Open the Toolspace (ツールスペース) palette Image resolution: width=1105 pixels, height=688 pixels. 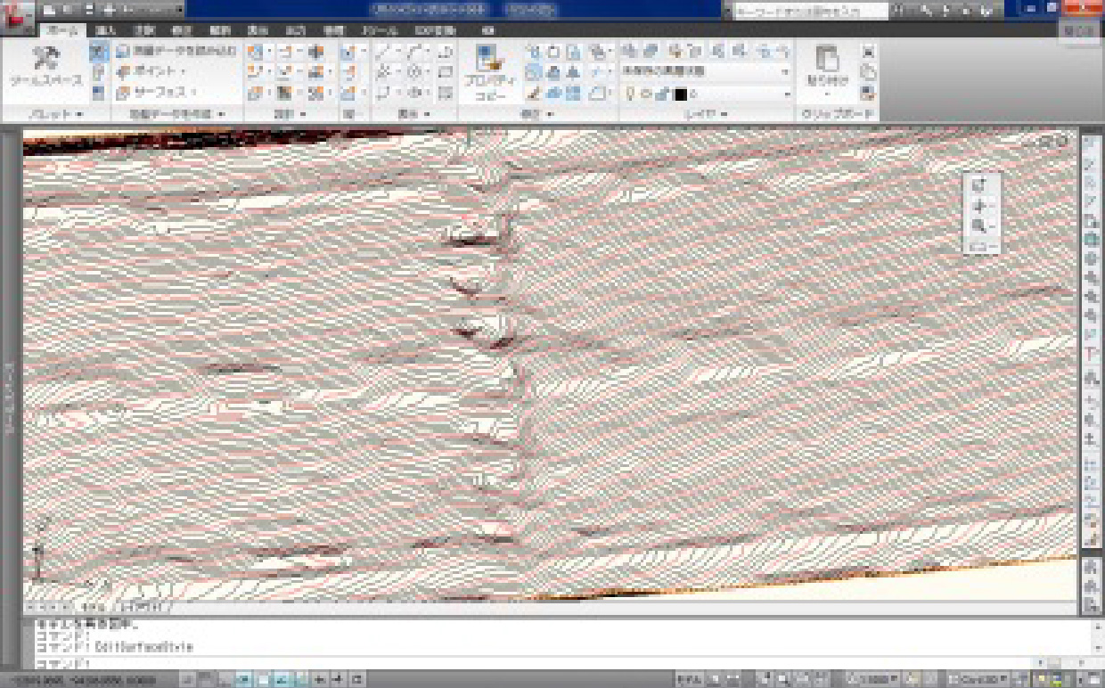45,68
